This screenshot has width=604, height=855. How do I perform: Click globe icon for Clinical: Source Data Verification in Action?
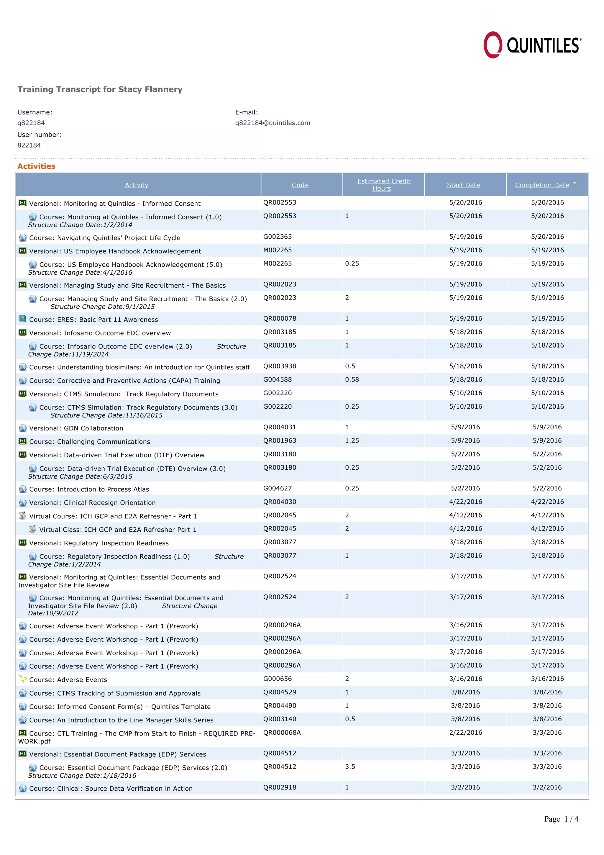[x=23, y=788]
